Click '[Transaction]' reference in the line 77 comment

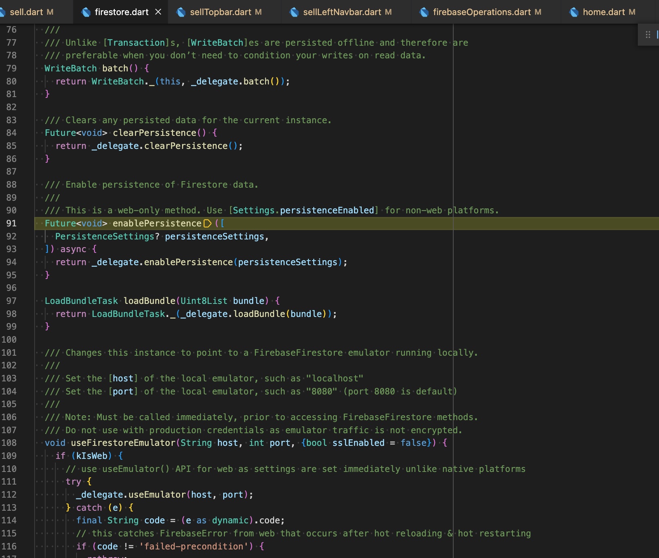click(136, 42)
